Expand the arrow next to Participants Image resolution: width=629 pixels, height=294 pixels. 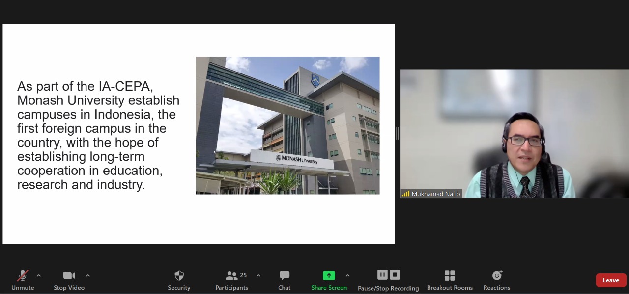pyautogui.click(x=258, y=275)
